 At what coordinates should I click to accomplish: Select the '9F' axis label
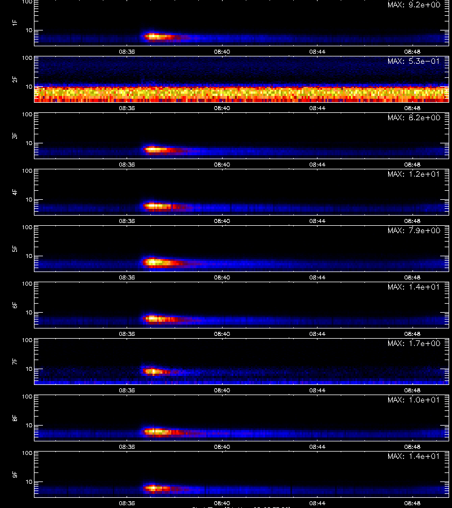pos(15,474)
